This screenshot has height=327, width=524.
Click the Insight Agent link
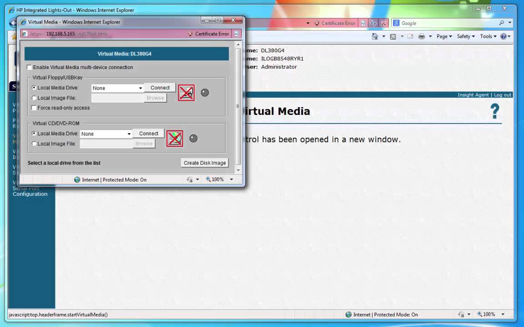pyautogui.click(x=473, y=95)
